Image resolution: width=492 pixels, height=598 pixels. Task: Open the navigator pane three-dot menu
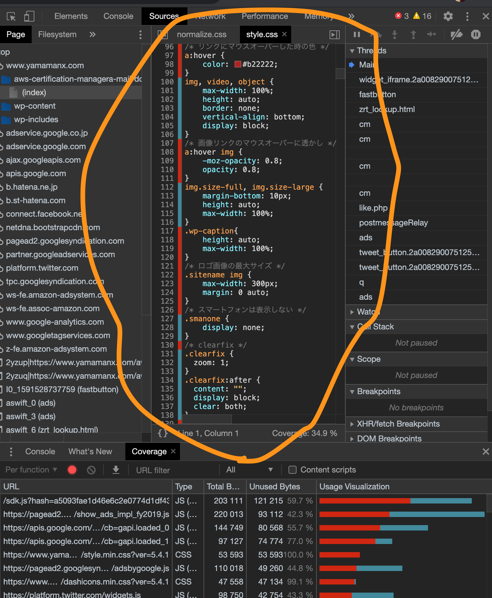click(141, 34)
